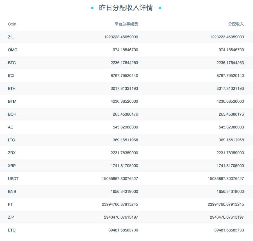Select the ICX coin row label
The height and width of the screenshot is (241, 253).
tap(11, 76)
